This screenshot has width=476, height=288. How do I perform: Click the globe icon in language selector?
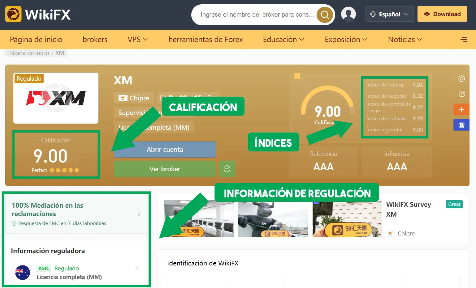(373, 14)
